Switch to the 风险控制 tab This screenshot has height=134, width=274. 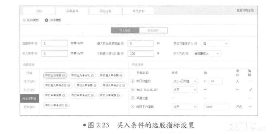point(105,11)
